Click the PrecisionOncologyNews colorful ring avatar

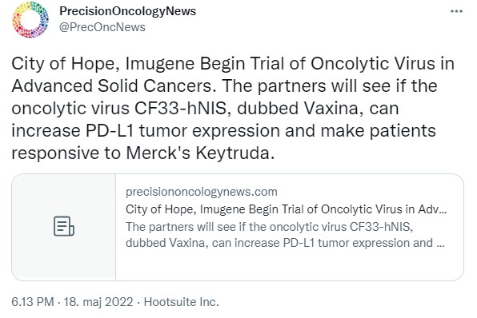[x=30, y=19]
